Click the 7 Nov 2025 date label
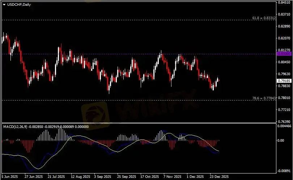The height and width of the screenshot is (180, 293). [172, 176]
